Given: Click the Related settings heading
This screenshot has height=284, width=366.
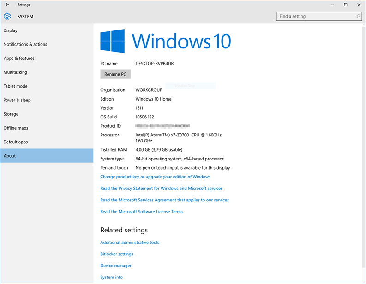Looking at the screenshot, I should [x=124, y=230].
